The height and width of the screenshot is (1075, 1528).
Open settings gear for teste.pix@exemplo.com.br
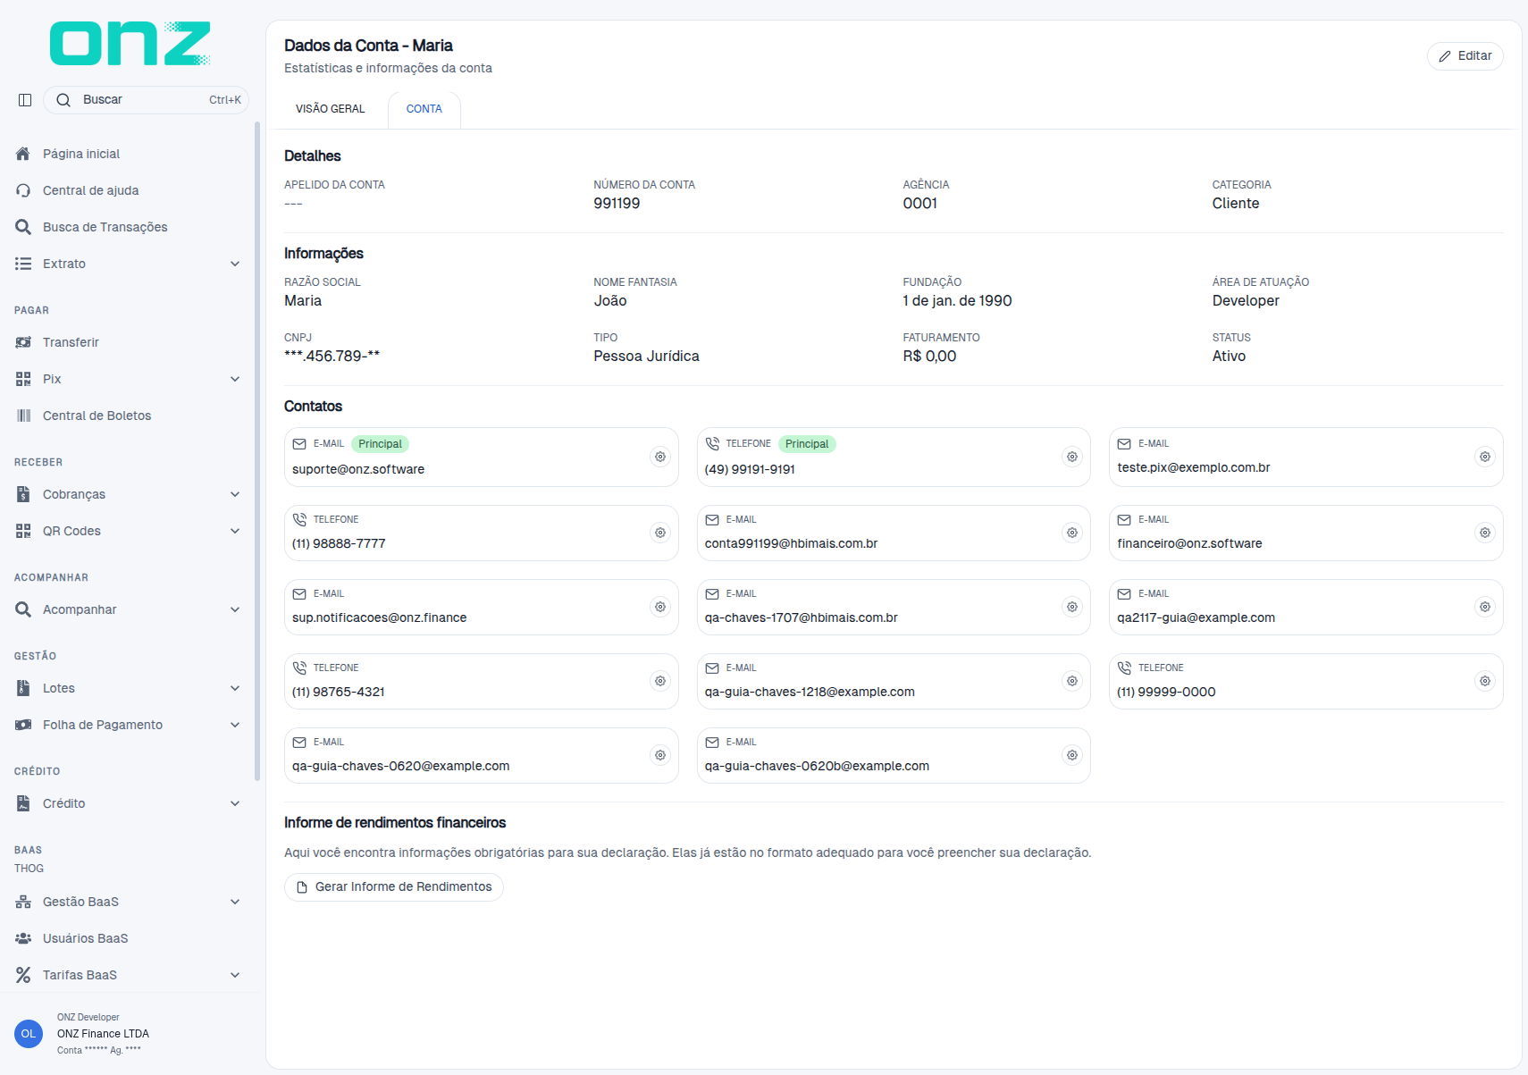[1485, 457]
